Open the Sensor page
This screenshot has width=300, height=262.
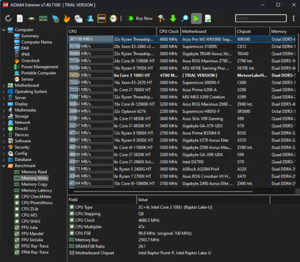point(27,79)
